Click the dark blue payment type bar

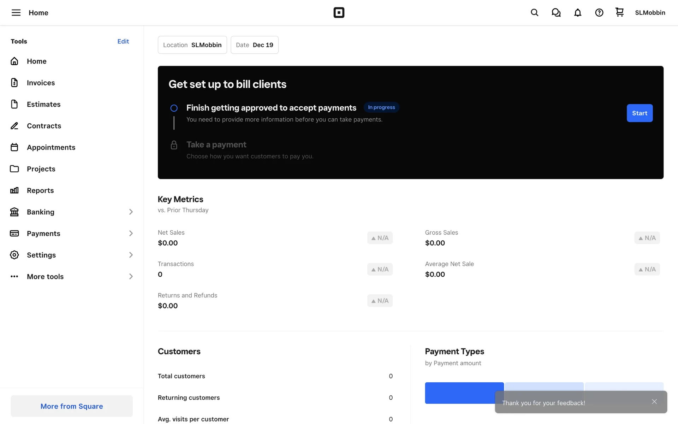459,393
